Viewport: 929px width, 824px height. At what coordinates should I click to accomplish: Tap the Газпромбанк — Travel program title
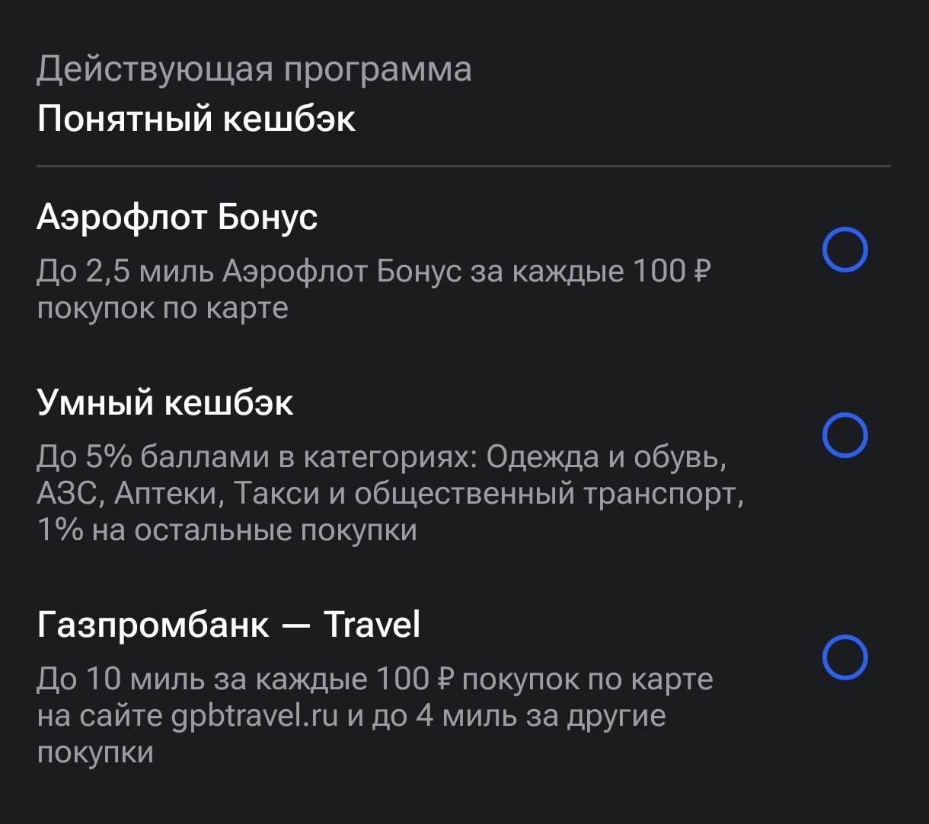click(x=228, y=625)
